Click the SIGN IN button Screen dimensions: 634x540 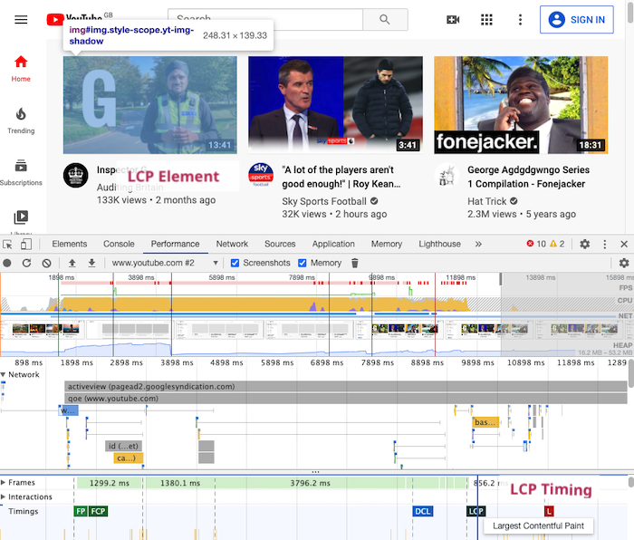pyautogui.click(x=577, y=19)
